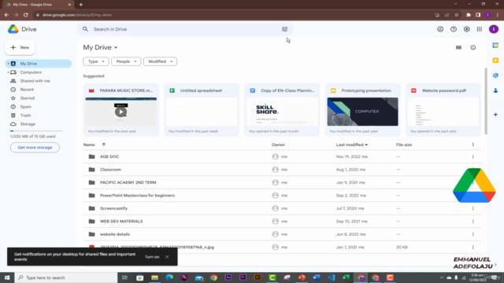Click the Search in Drive field
The height and width of the screenshot is (283, 504).
186,29
